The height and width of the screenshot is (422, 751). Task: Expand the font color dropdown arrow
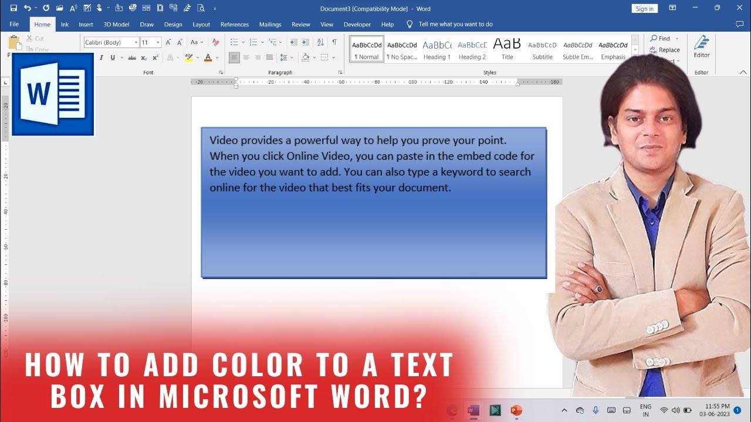[216, 57]
